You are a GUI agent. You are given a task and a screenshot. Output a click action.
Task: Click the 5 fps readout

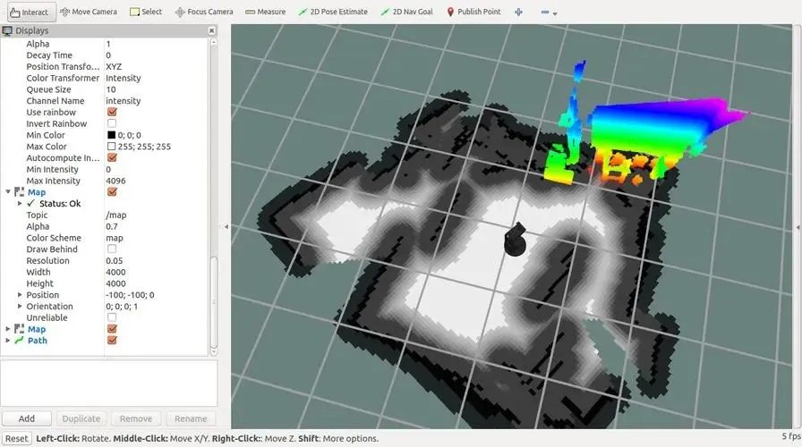pos(790,436)
